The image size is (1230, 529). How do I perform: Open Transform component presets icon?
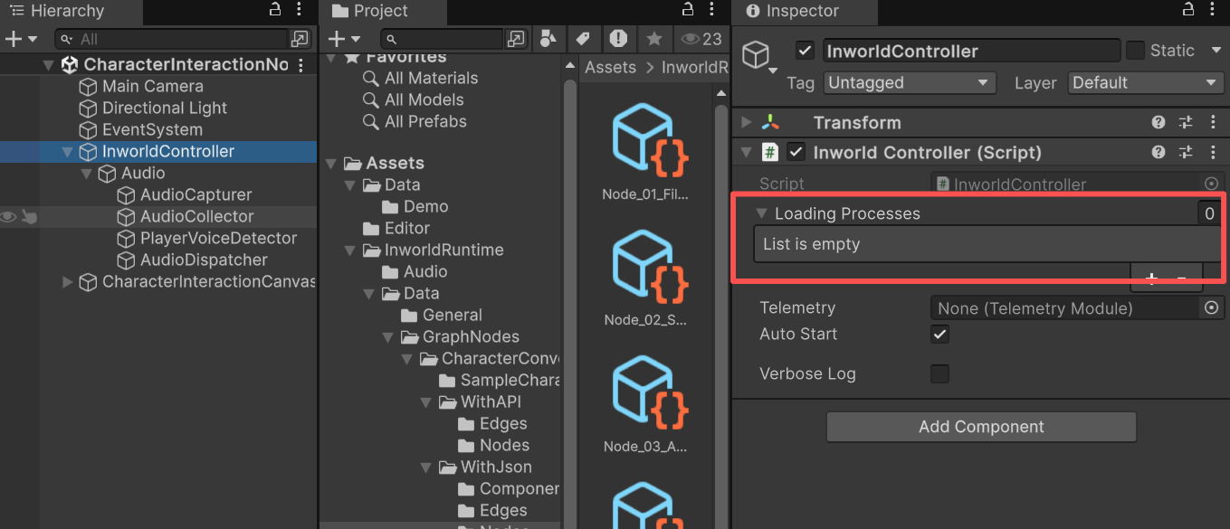(1186, 123)
